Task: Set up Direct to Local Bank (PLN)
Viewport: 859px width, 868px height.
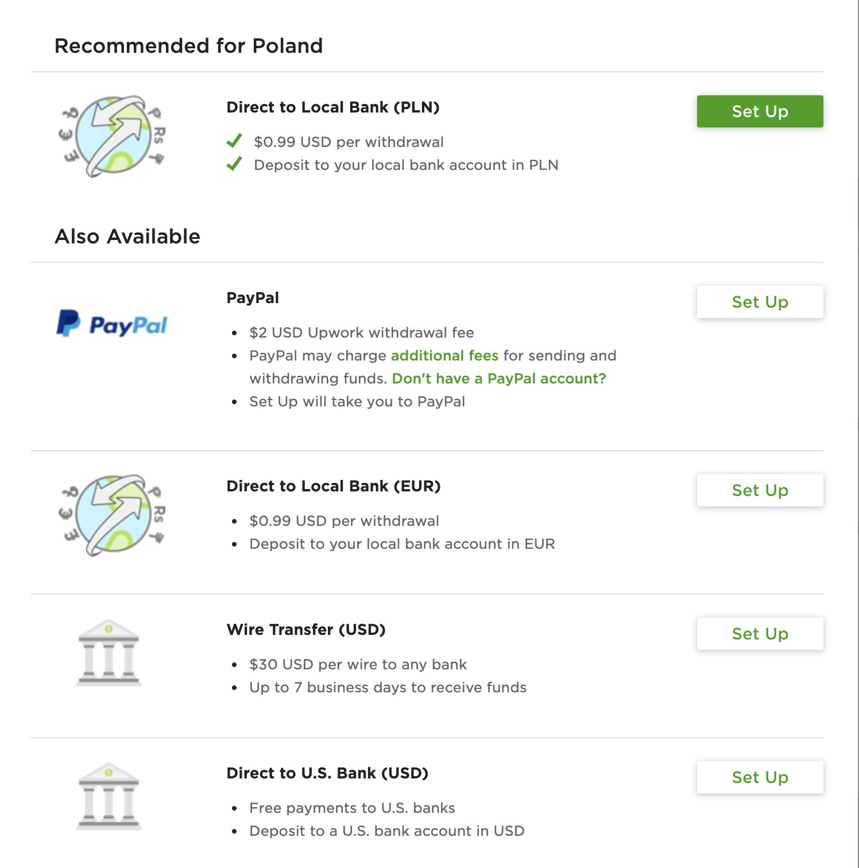Action: (x=760, y=111)
